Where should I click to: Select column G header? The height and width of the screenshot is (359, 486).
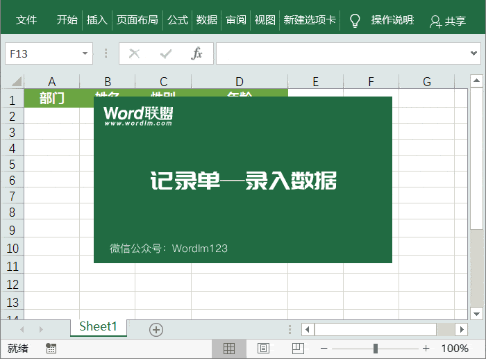click(427, 81)
